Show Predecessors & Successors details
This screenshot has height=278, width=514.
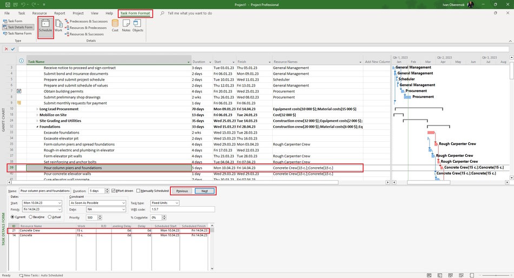pos(86,21)
